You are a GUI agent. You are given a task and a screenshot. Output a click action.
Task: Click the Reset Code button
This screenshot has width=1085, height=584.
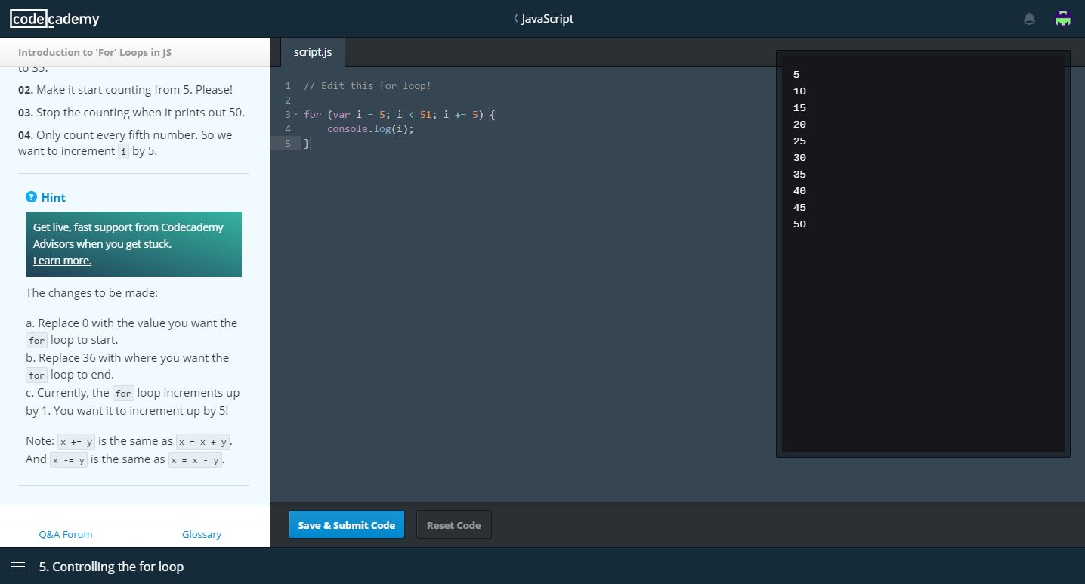point(453,524)
